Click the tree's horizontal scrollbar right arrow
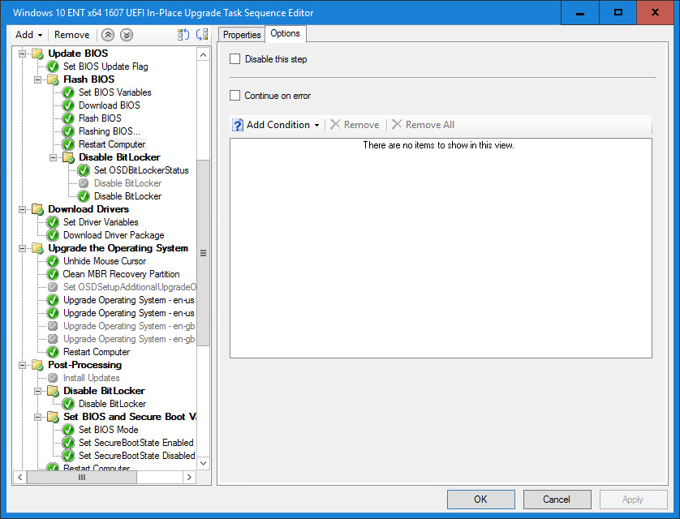The width and height of the screenshot is (680, 519). [x=189, y=478]
